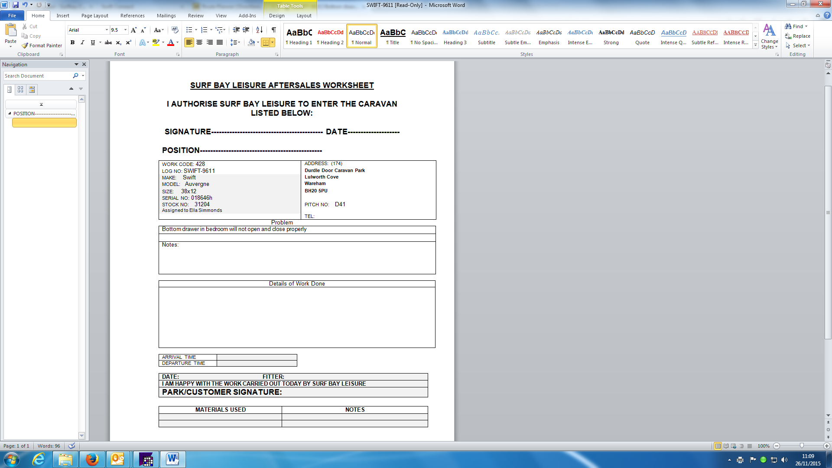
Task: Click the Replace button
Action: pyautogui.click(x=797, y=36)
